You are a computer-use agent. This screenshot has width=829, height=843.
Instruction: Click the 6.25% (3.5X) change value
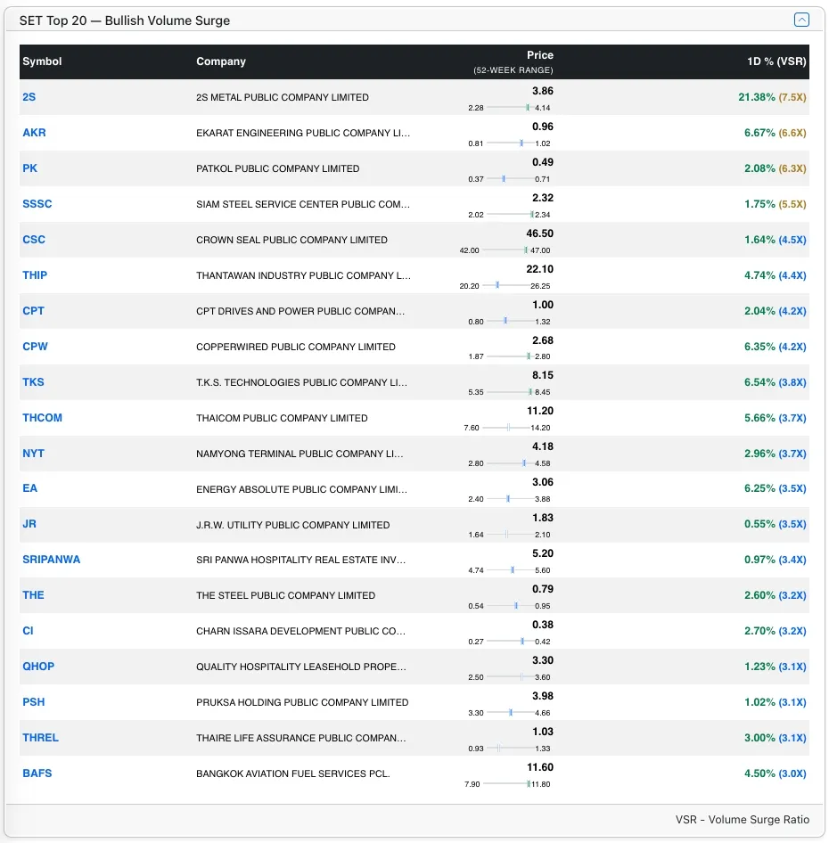(776, 488)
